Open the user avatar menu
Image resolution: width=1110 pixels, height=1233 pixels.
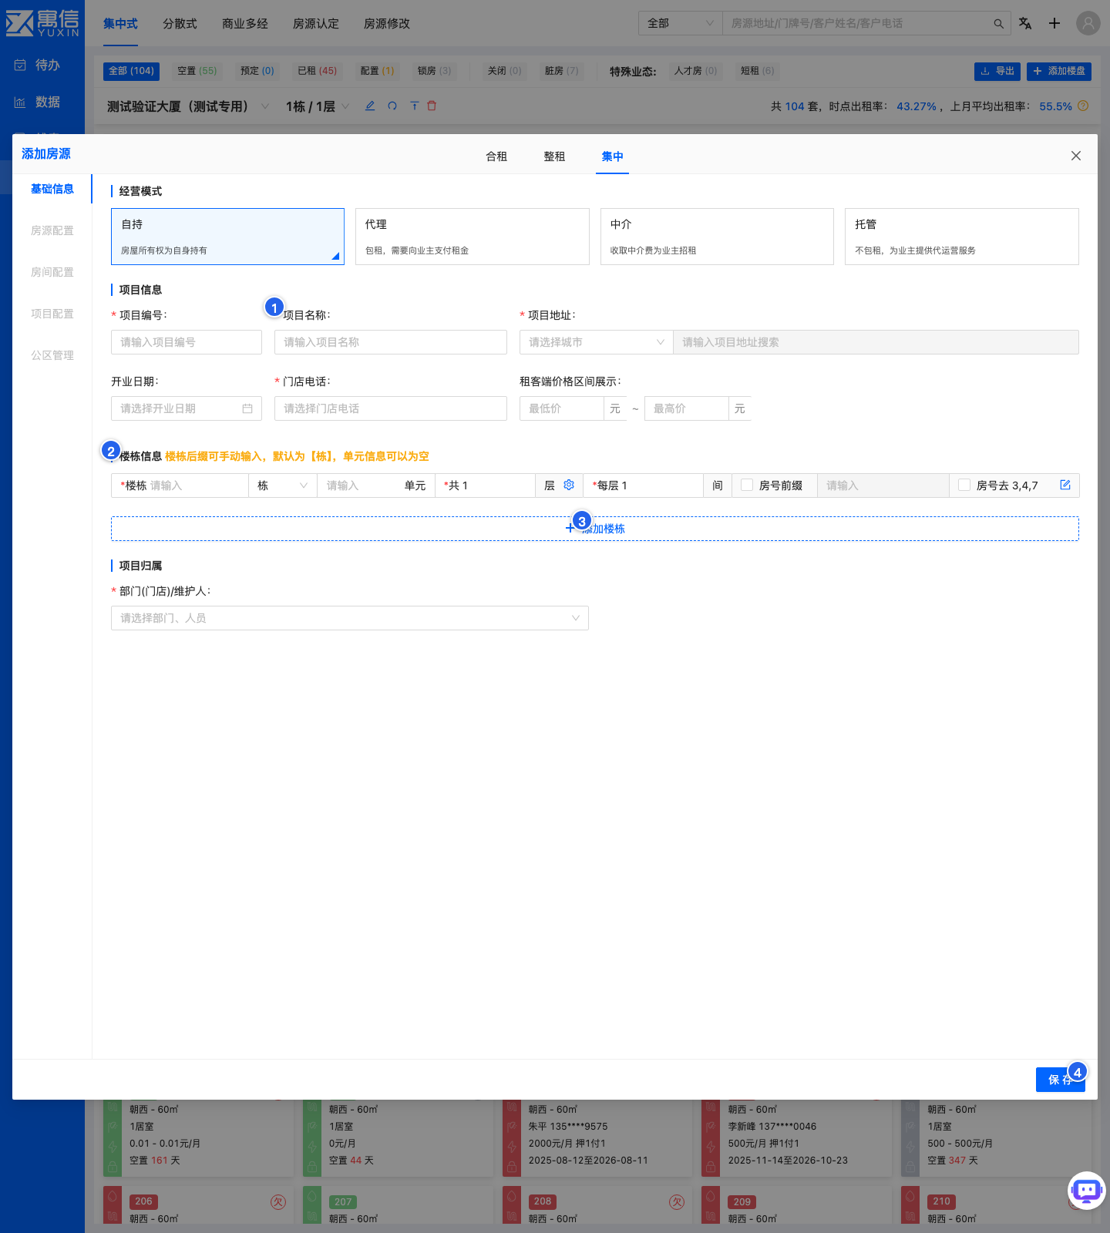pyautogui.click(x=1088, y=23)
